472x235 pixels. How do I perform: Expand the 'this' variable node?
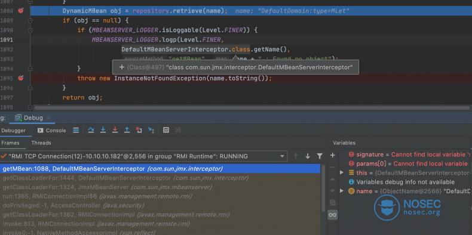tap(342, 172)
